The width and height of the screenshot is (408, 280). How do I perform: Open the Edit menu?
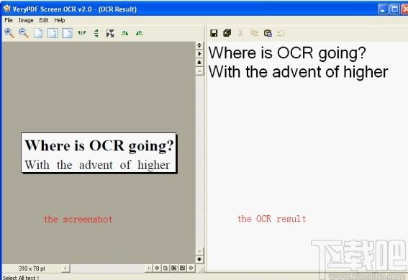44,20
